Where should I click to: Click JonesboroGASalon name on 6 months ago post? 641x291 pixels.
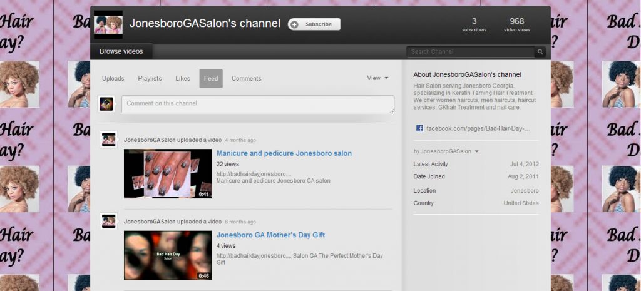(x=150, y=222)
